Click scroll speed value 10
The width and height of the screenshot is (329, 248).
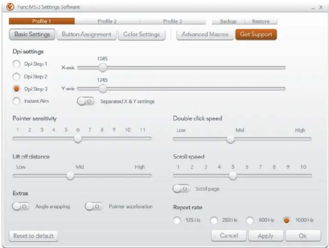[303, 167]
